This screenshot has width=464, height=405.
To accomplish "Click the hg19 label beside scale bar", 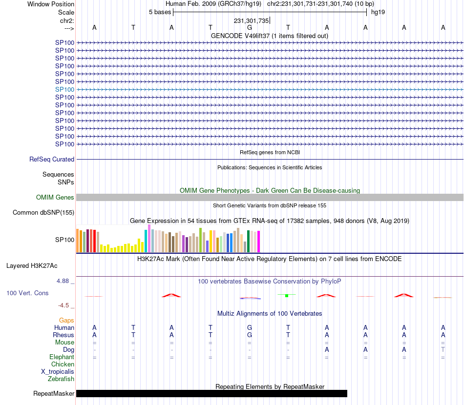I will [x=378, y=12].
